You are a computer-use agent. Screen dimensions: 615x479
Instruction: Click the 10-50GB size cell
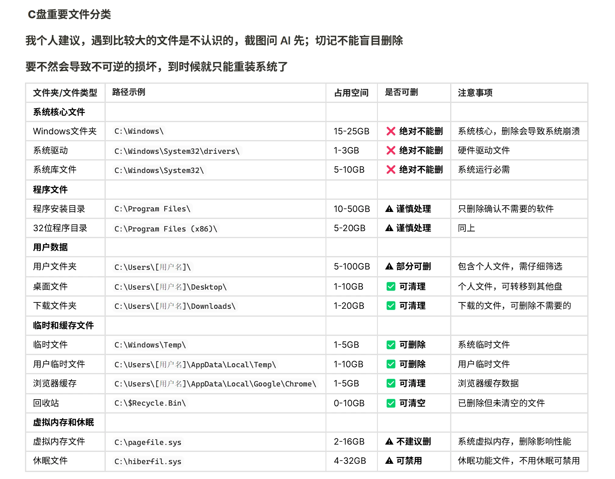(x=352, y=209)
